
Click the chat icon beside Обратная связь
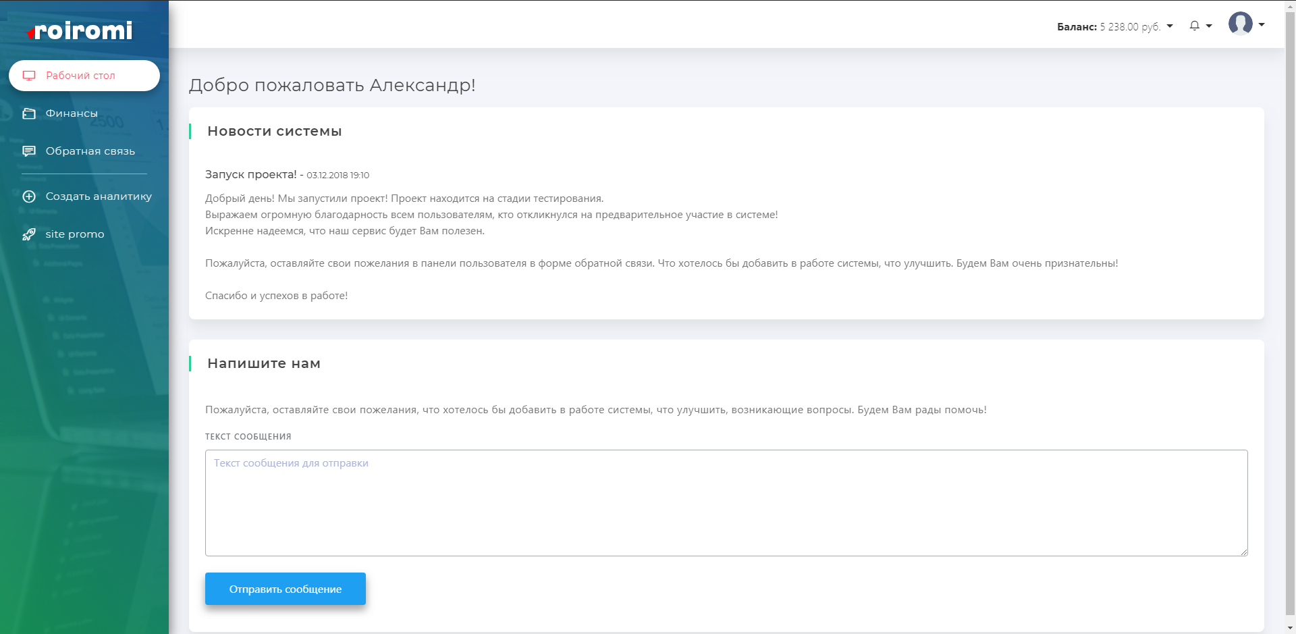coord(29,151)
